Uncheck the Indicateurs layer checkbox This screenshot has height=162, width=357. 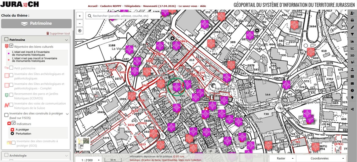pos(13,123)
